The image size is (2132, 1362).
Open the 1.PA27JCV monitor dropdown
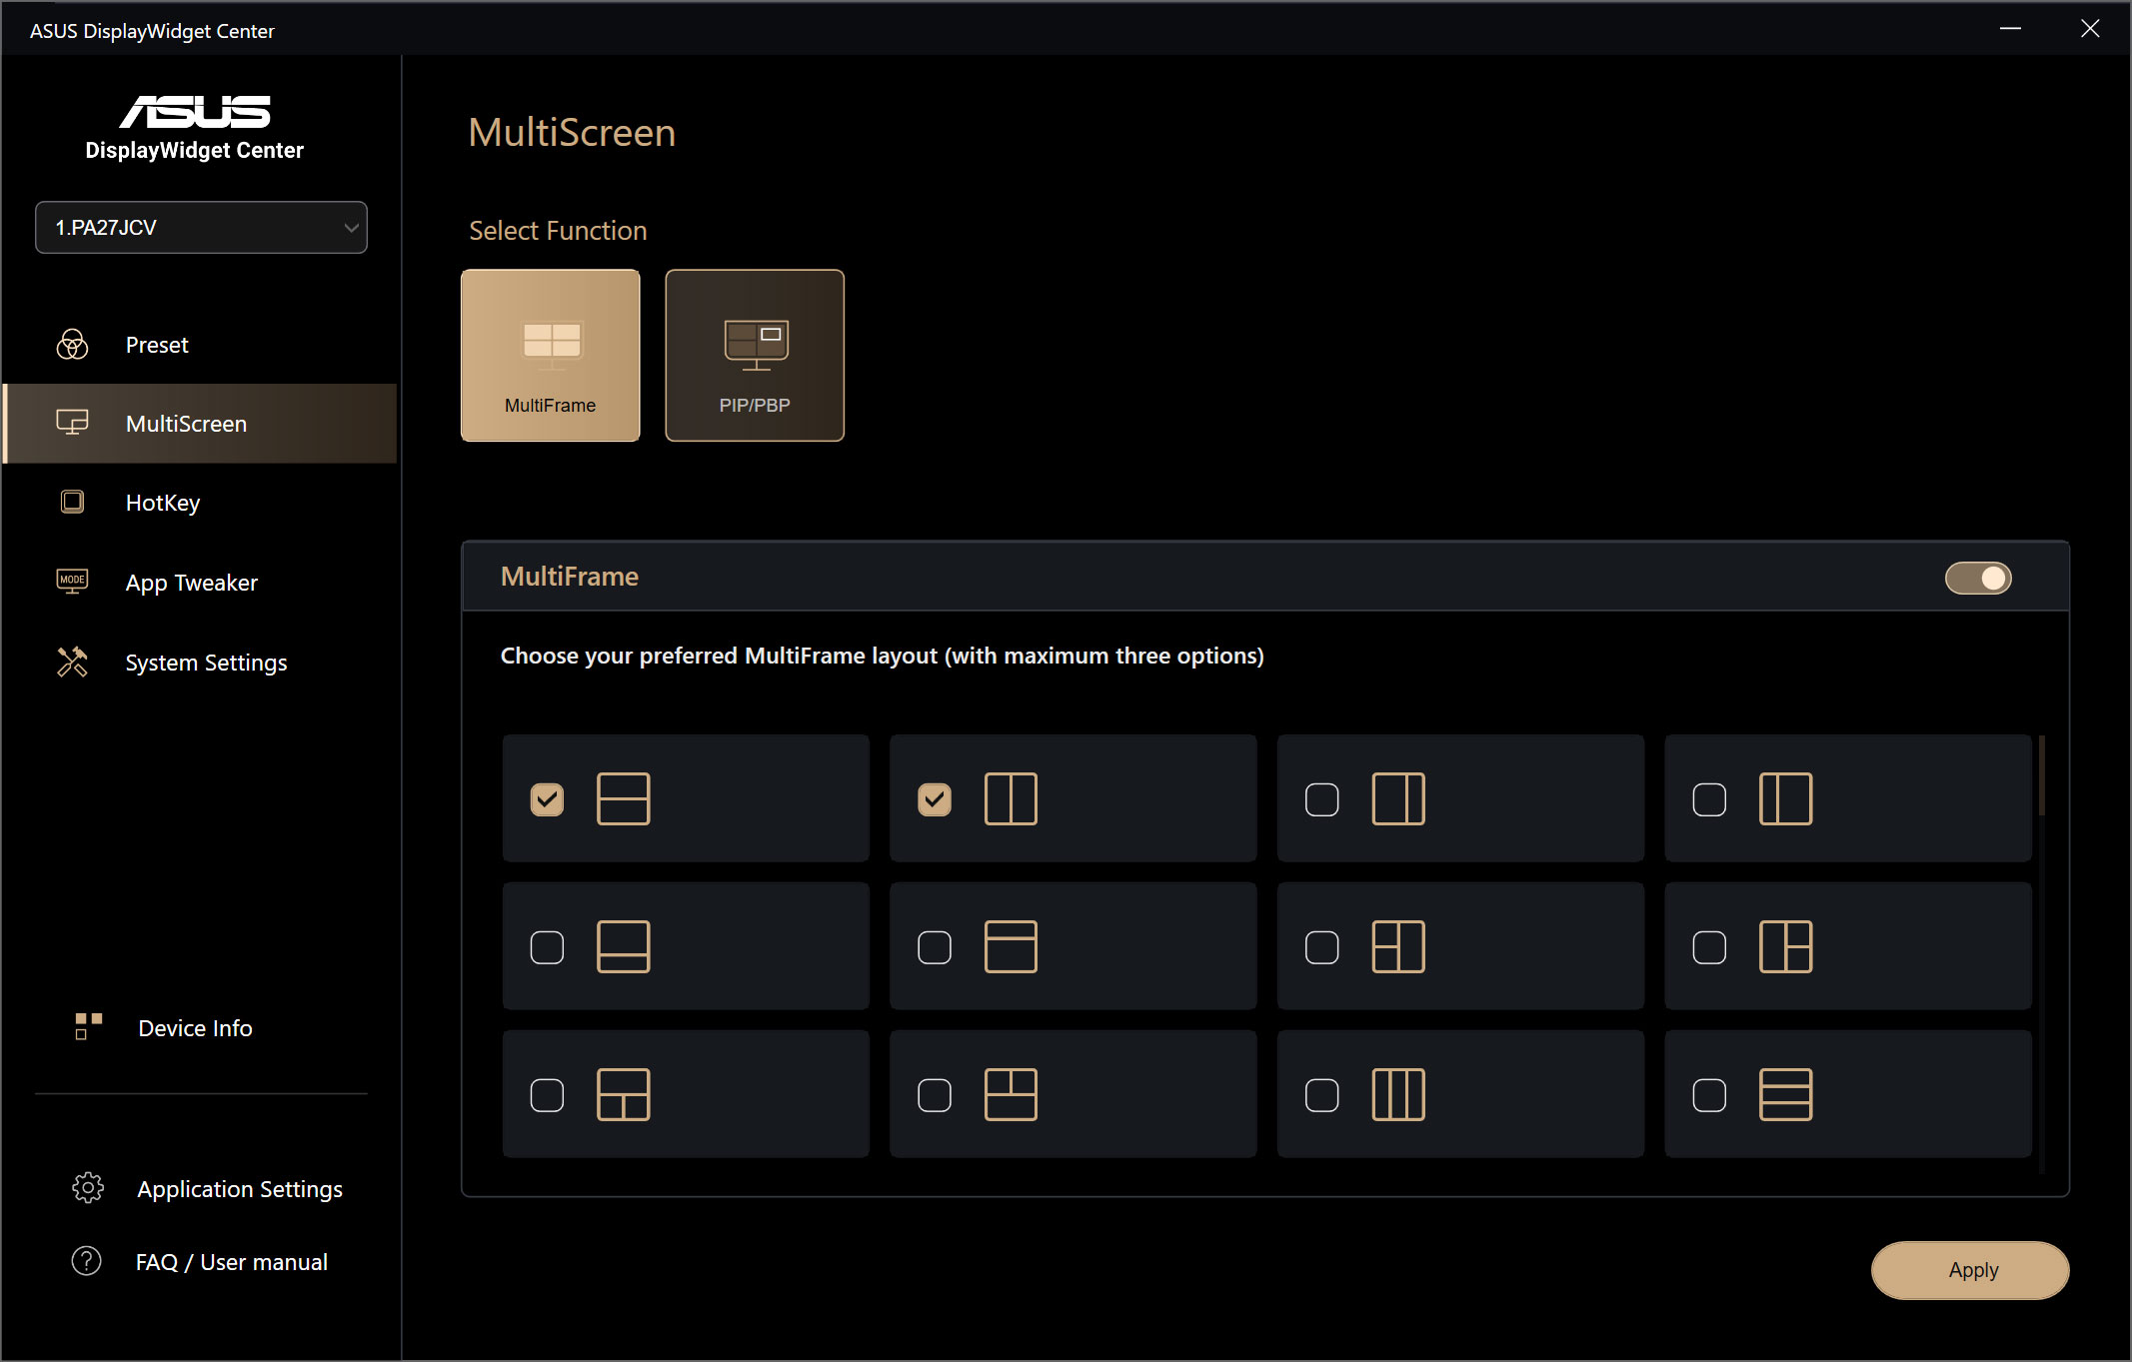[x=201, y=228]
